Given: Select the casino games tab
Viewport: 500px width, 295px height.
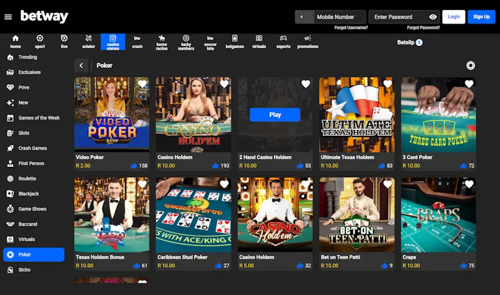Looking at the screenshot, I should pyautogui.click(x=113, y=42).
